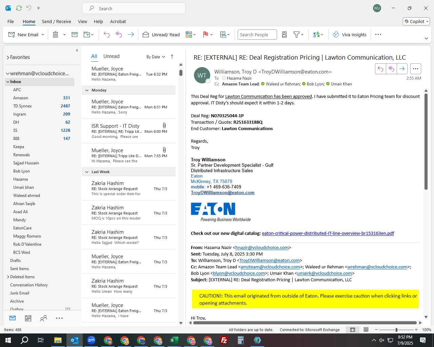Click the Archive icon in ribbon

click(75, 35)
